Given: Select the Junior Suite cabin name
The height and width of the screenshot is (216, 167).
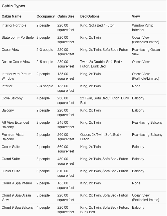Looking at the screenshot, I should coord(11,171).
